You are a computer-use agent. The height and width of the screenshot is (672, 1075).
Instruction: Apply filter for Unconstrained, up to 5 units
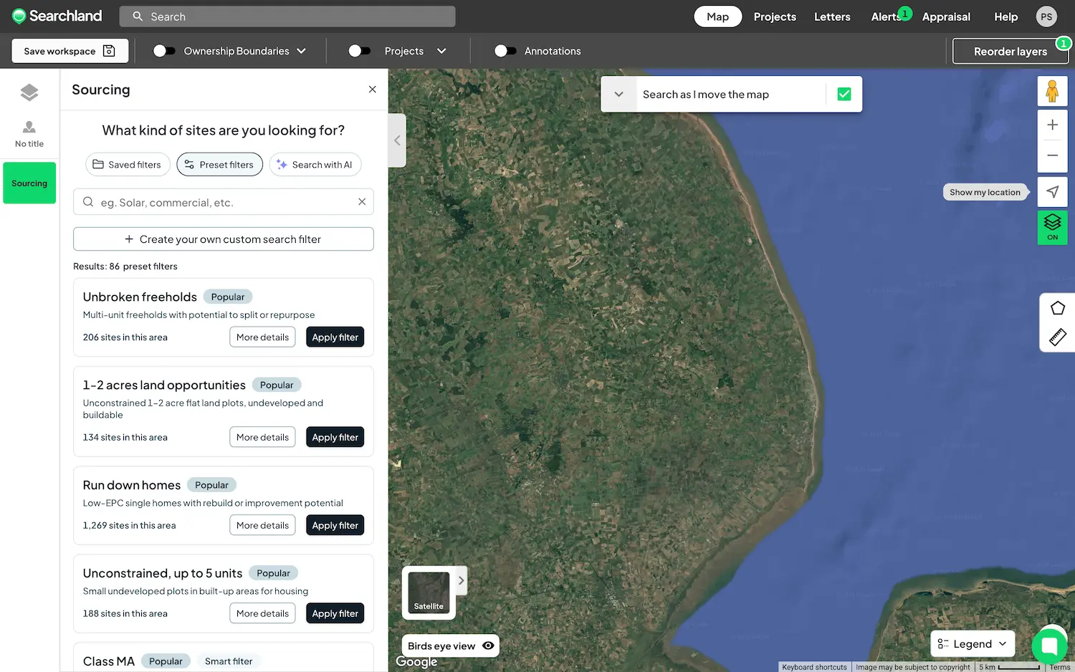point(335,613)
